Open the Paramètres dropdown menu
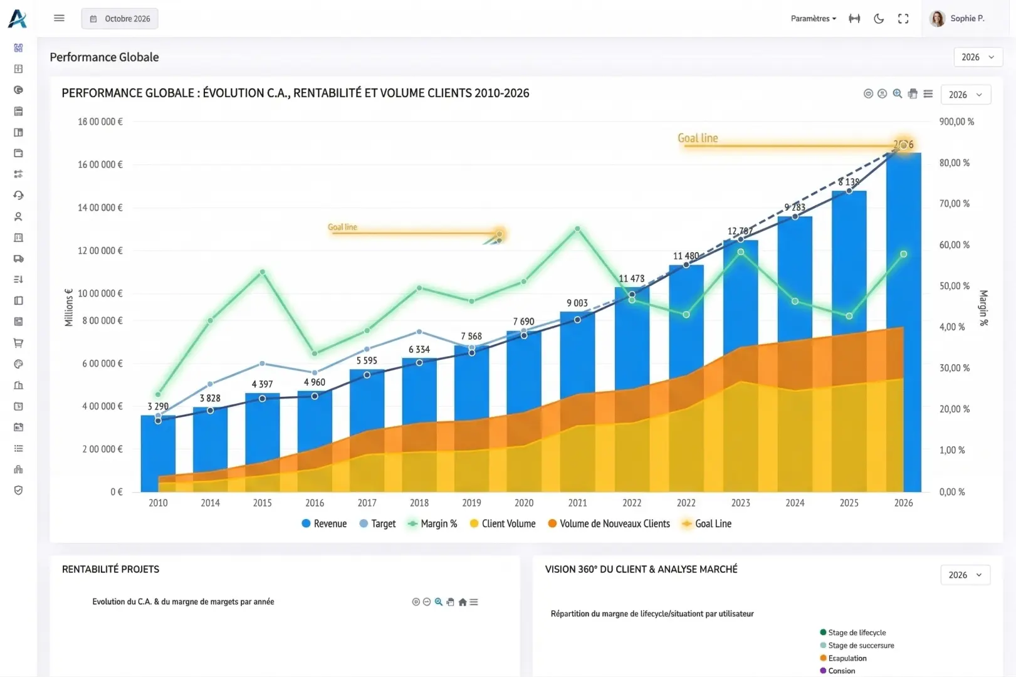Image resolution: width=1016 pixels, height=677 pixels. [813, 19]
